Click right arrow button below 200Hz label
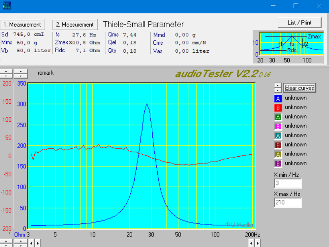 [258, 243]
